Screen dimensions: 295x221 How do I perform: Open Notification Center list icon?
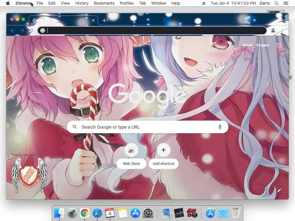coord(285,3)
